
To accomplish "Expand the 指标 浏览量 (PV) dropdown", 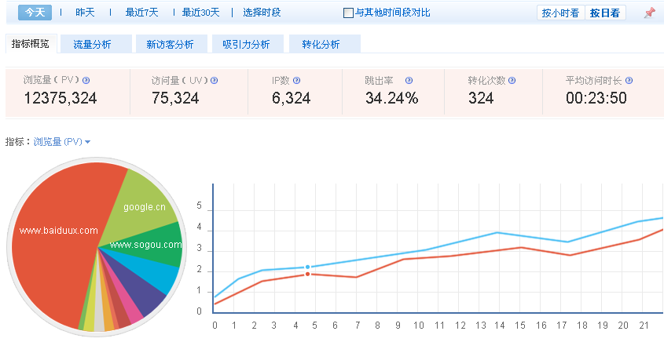I will [62, 142].
